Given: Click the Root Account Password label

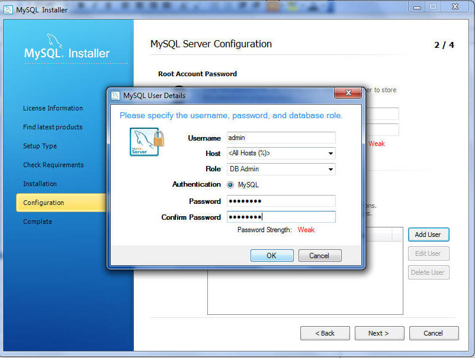Looking at the screenshot, I should point(197,74).
